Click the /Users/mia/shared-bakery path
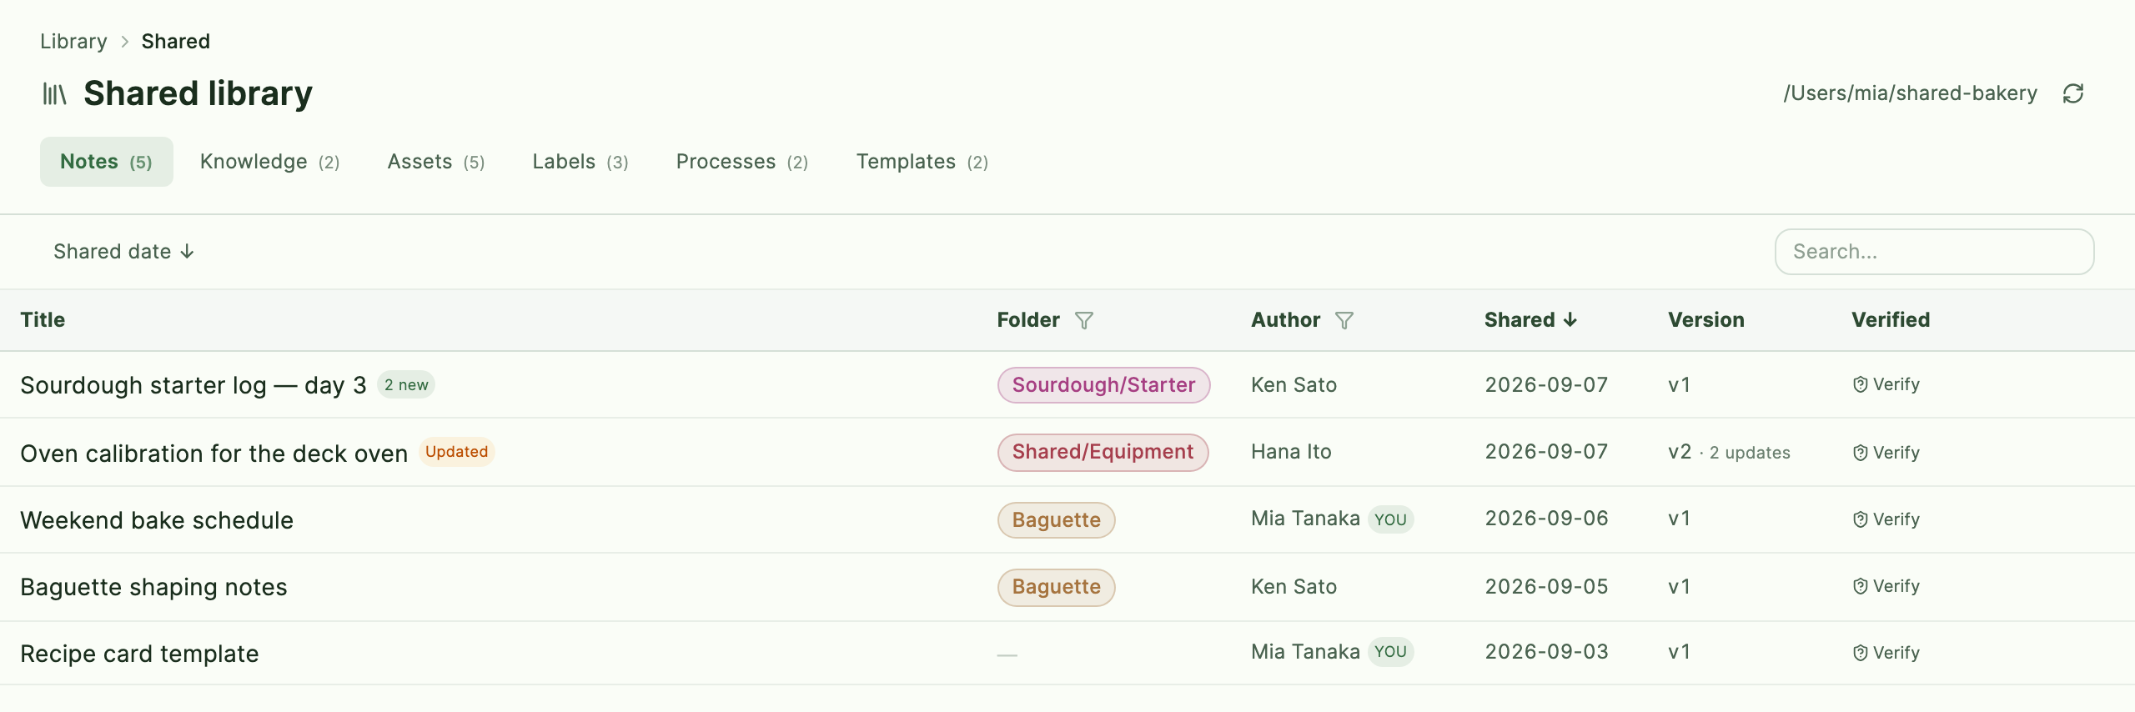 (1910, 93)
